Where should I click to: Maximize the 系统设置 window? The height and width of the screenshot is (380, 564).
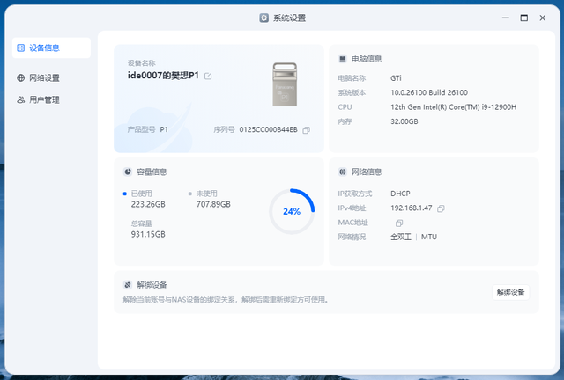524,18
